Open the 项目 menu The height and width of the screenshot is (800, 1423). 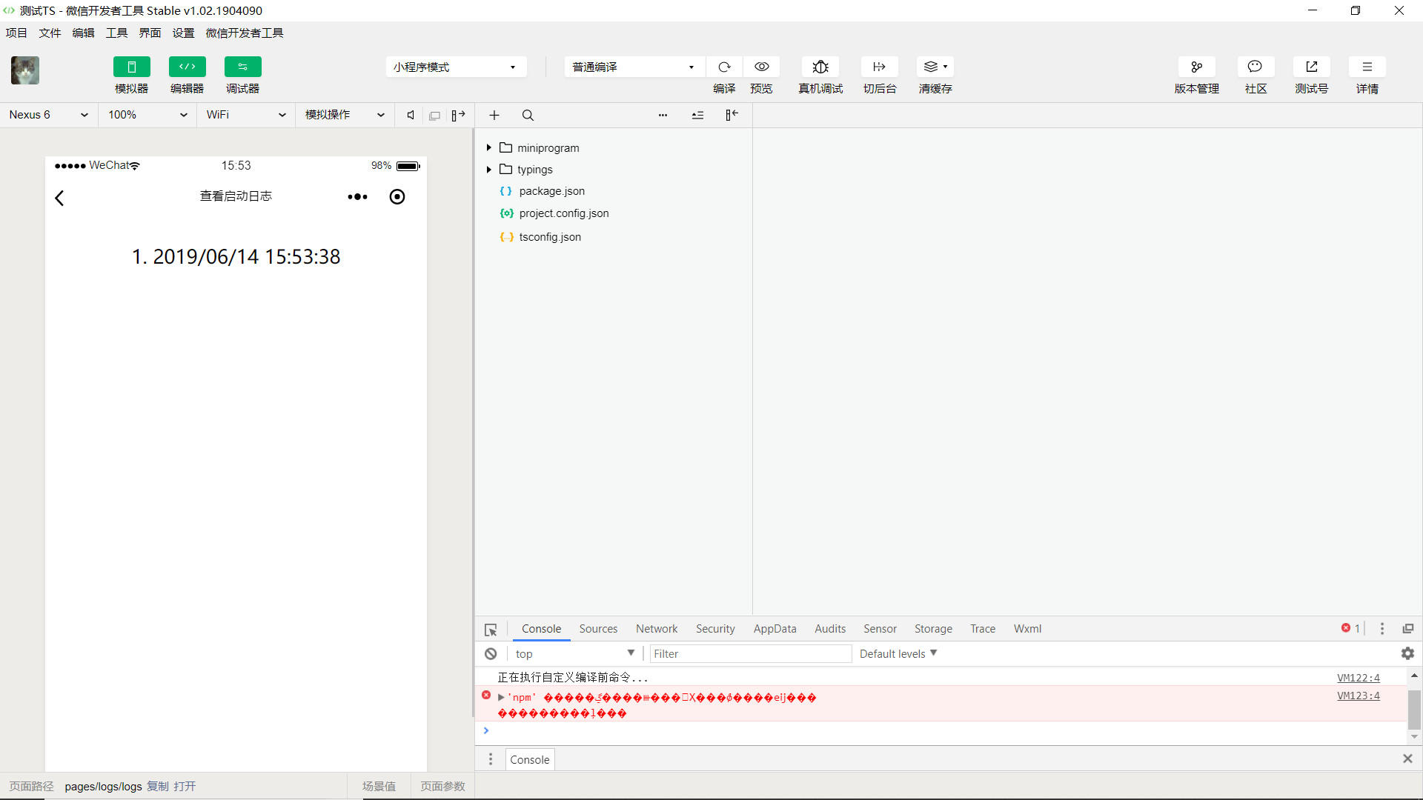(16, 33)
